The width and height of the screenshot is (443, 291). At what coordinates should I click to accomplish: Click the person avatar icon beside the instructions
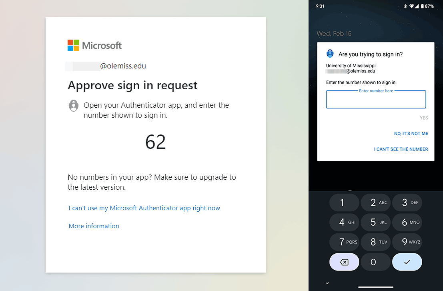pos(73,105)
